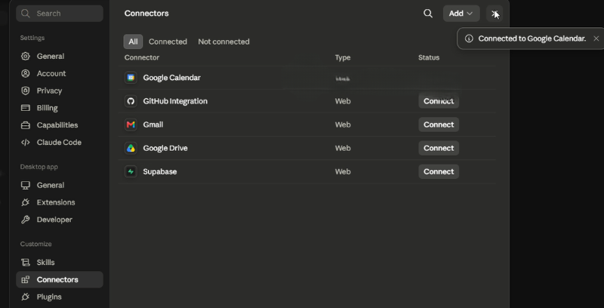Switch to the Connected tab
The height and width of the screenshot is (308, 604).
pos(168,42)
